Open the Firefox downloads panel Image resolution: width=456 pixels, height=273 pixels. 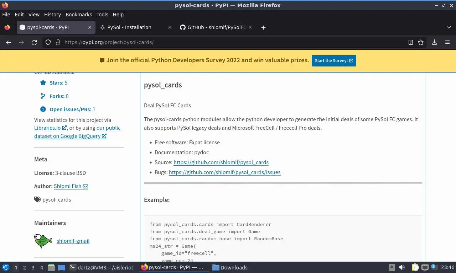point(434,42)
